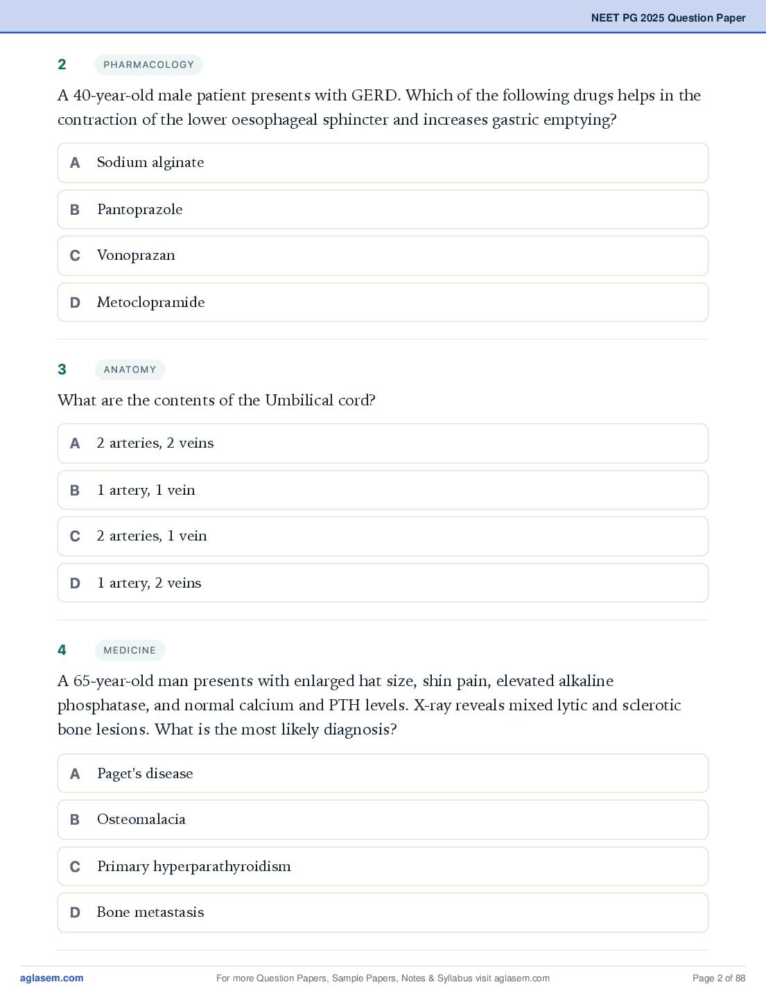Screen dimensions: 766x991
Task: Pick answer C 2 arteries, 1 vein
Action: (383, 536)
